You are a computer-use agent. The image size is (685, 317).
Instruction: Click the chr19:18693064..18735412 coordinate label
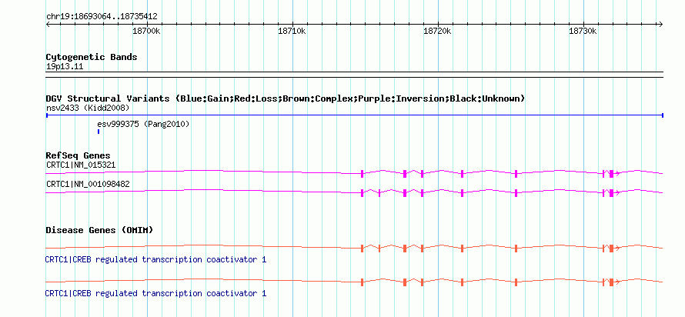click(x=102, y=17)
